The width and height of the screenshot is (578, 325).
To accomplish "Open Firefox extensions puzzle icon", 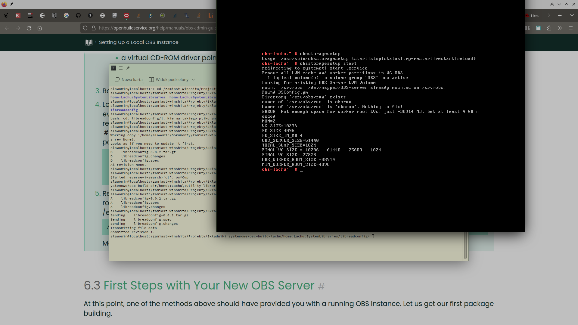I will pyautogui.click(x=549, y=28).
